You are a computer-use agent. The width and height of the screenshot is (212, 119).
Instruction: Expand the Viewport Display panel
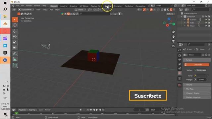tap(197, 93)
